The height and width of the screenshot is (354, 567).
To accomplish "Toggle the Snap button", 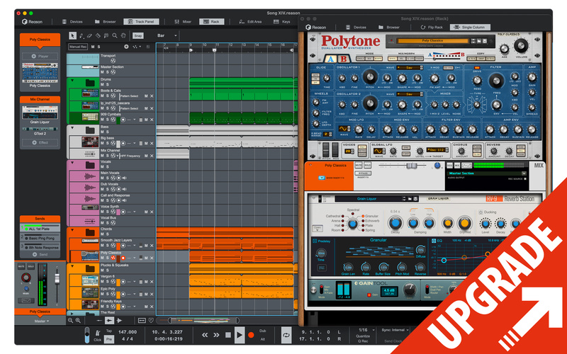I will click(x=137, y=35).
